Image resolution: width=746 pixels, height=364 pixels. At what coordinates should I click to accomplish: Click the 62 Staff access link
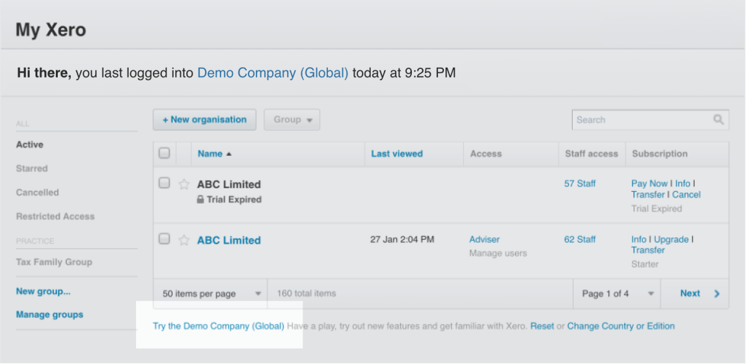(x=580, y=239)
